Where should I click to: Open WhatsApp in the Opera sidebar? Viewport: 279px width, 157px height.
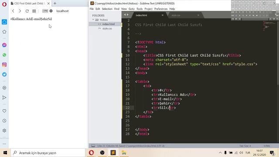point(4,55)
